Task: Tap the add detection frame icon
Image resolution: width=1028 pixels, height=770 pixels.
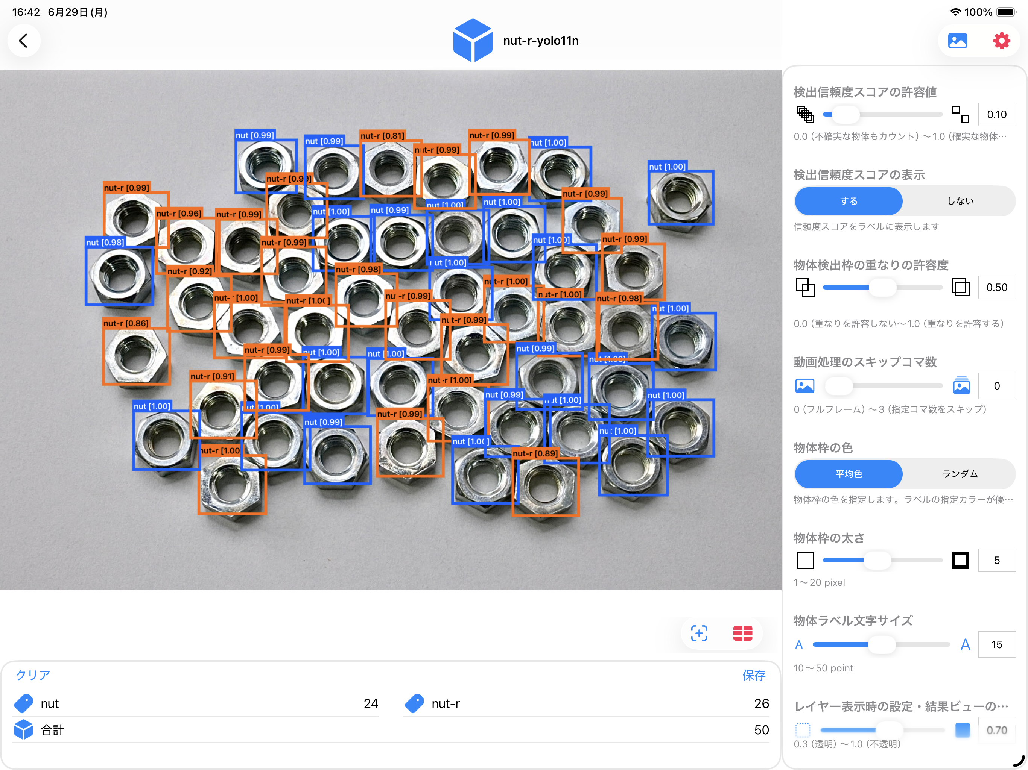Action: [699, 633]
